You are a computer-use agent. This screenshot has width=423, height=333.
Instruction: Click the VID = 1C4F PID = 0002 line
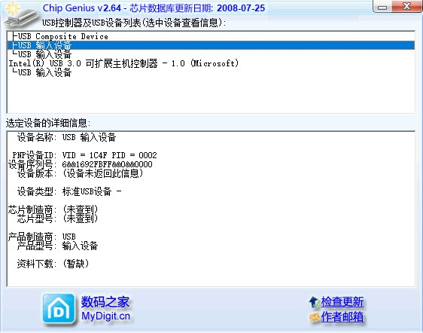85,155
